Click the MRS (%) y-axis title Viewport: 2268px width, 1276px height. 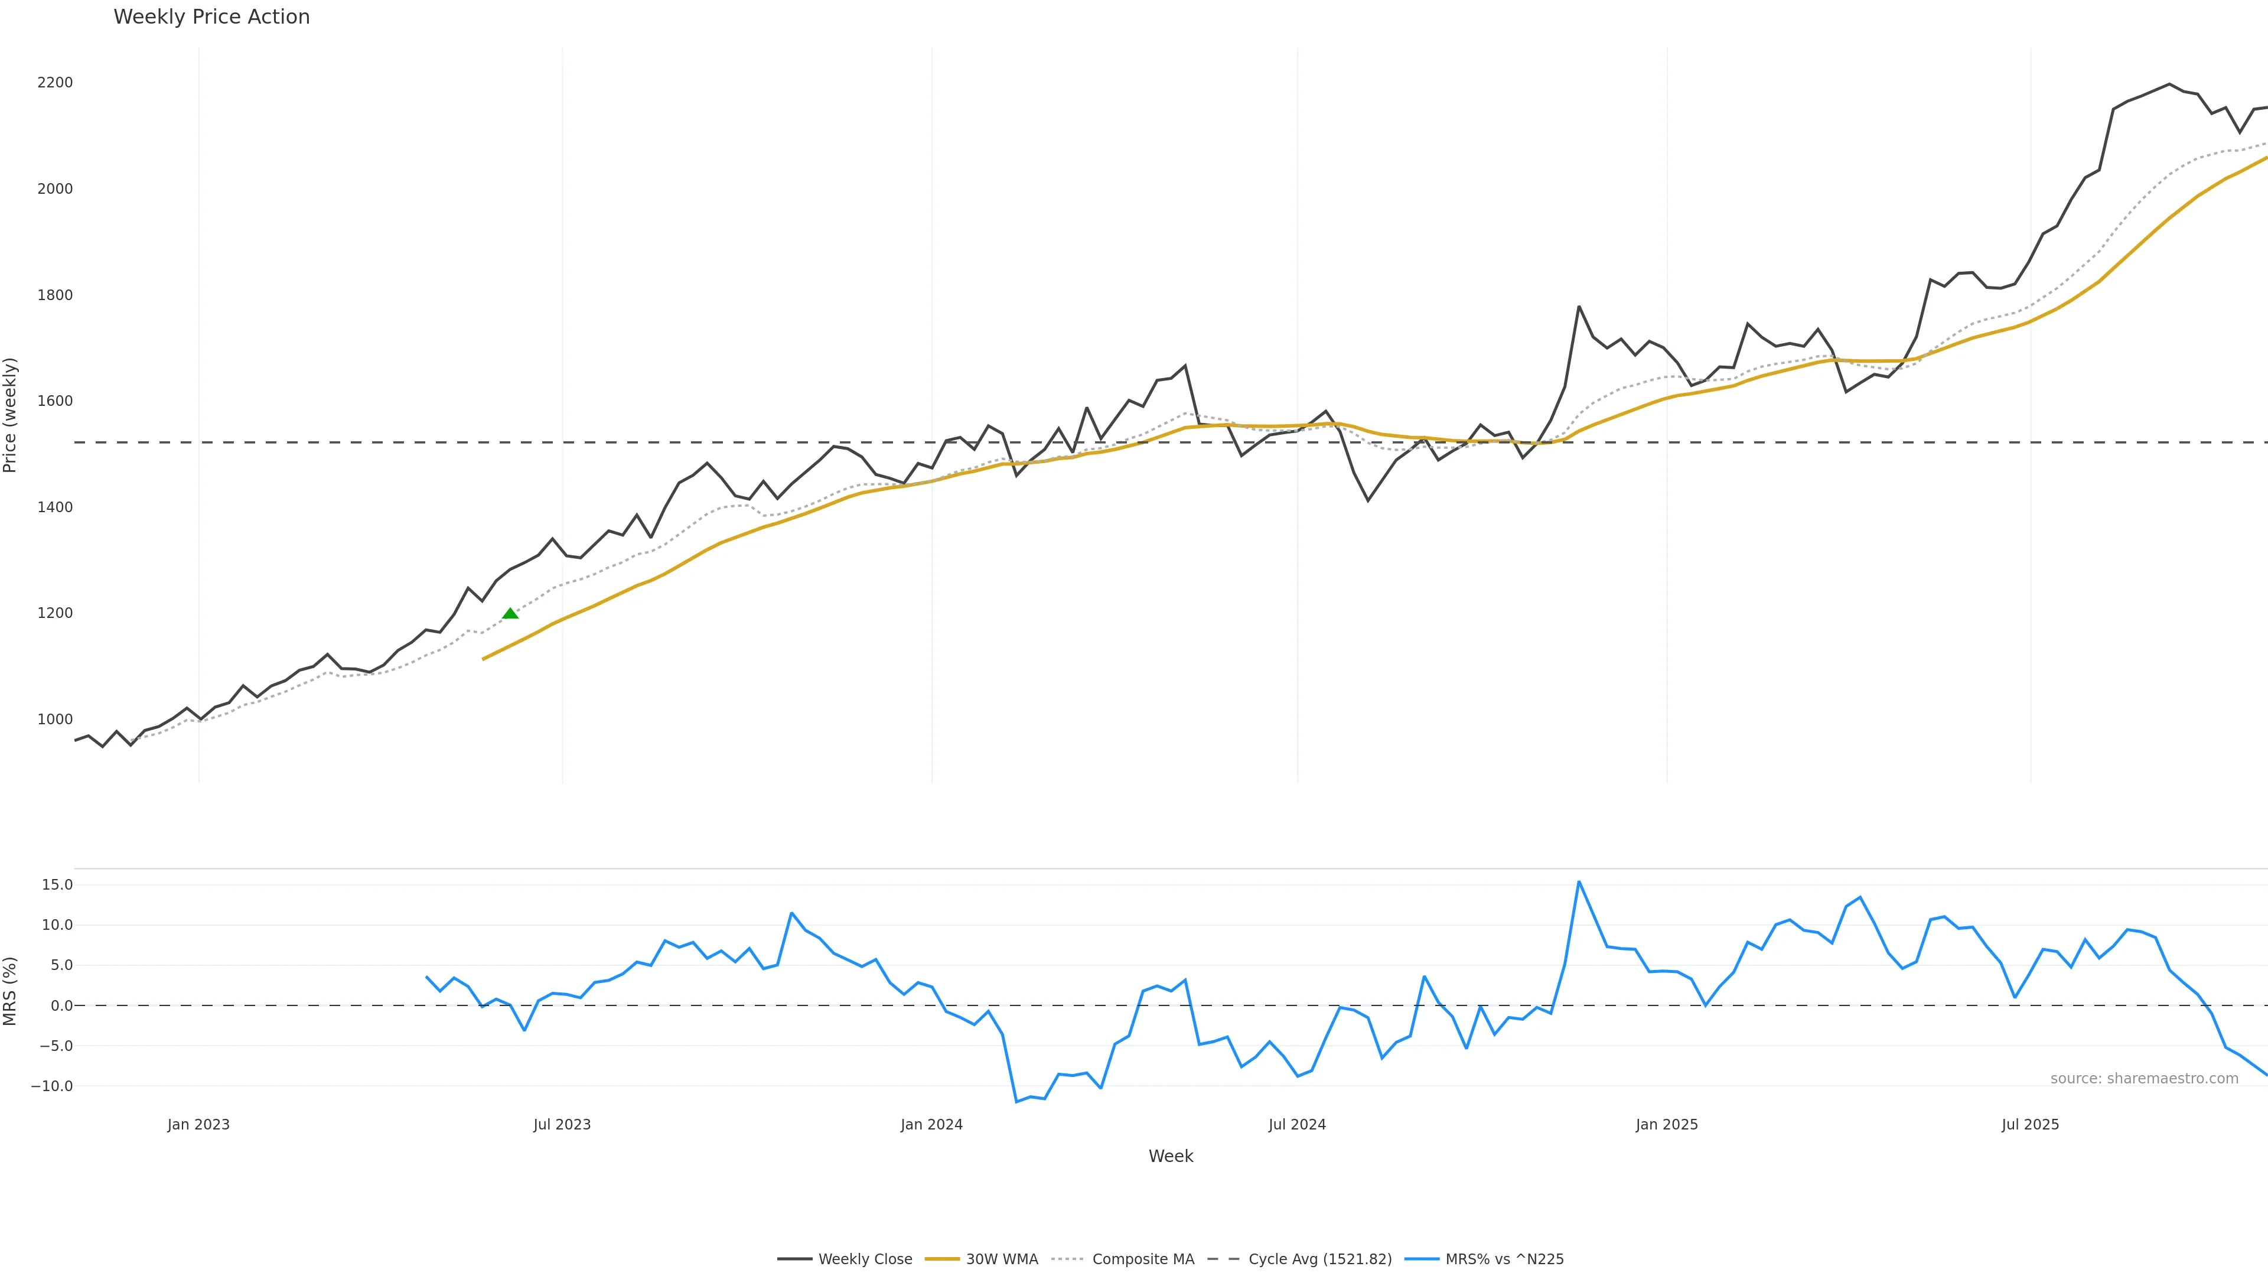11,991
